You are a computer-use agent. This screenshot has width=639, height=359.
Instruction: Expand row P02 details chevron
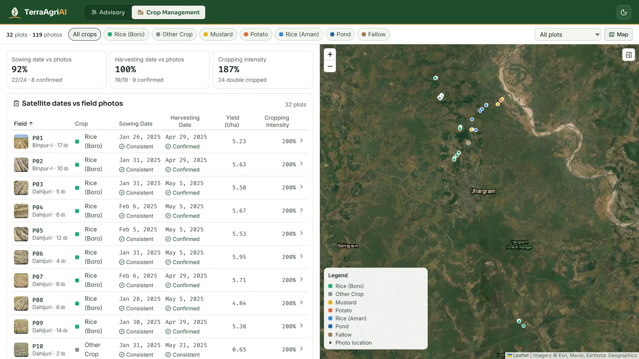pos(302,164)
